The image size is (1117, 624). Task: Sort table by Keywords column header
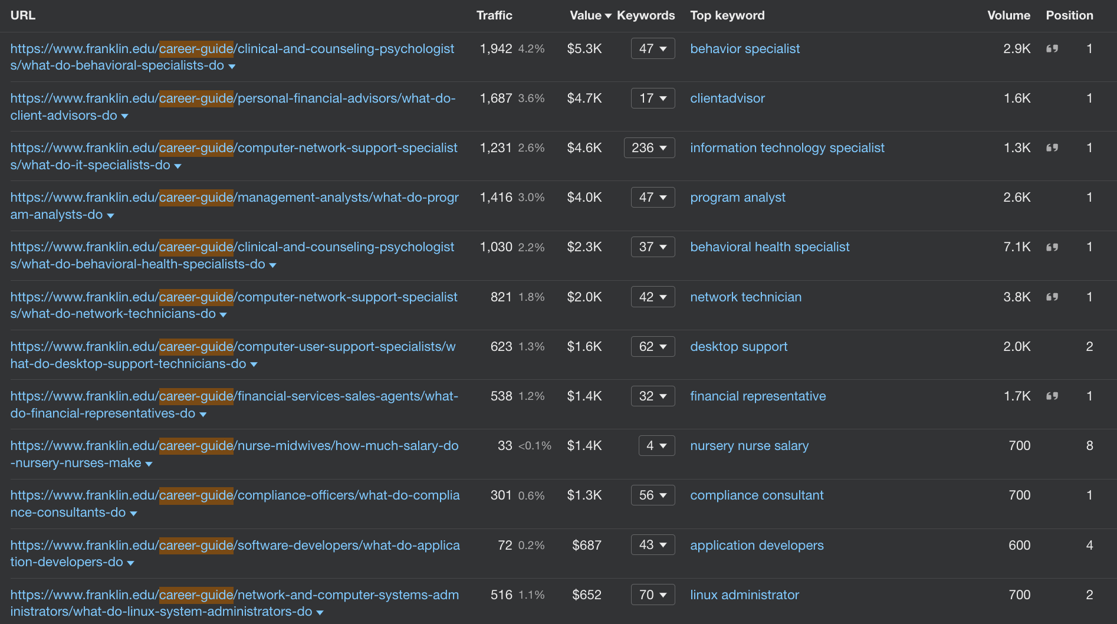click(x=646, y=15)
